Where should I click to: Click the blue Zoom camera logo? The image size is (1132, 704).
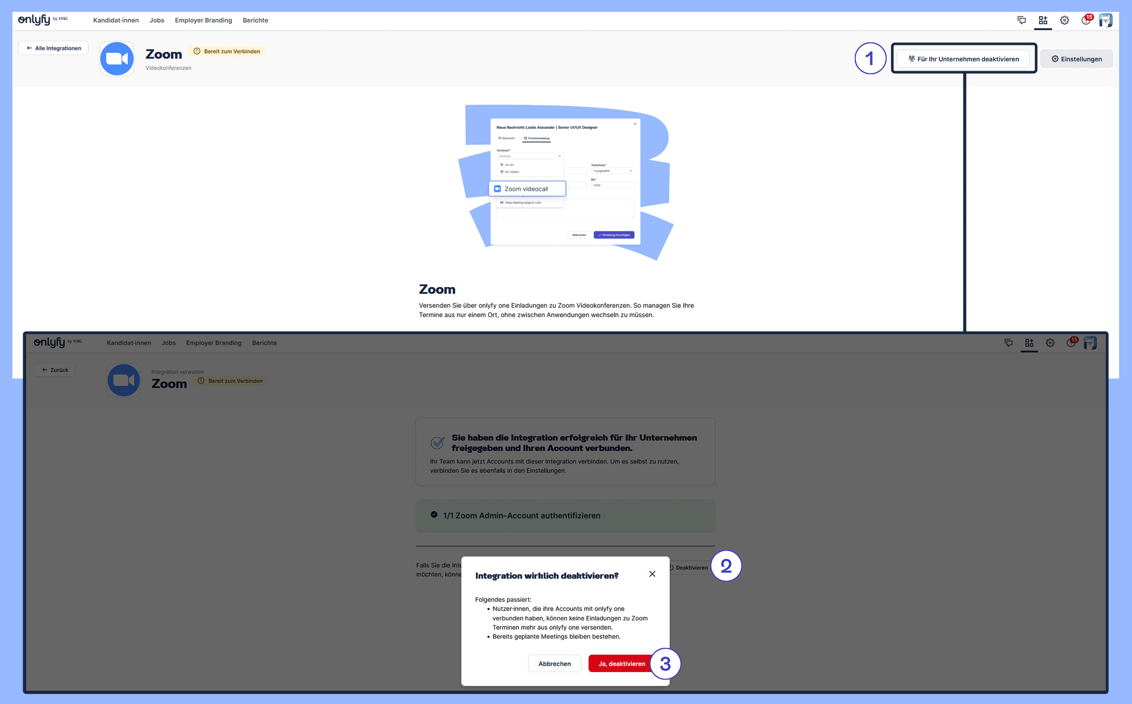point(117,59)
